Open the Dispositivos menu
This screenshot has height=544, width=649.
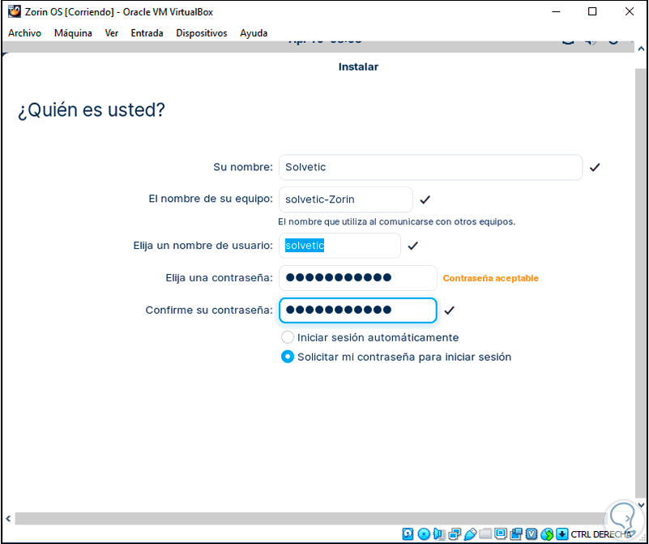coord(202,33)
